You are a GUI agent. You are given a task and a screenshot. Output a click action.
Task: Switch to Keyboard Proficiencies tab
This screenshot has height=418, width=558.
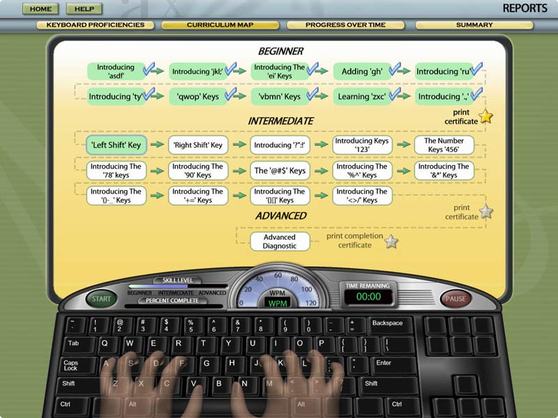[96, 25]
